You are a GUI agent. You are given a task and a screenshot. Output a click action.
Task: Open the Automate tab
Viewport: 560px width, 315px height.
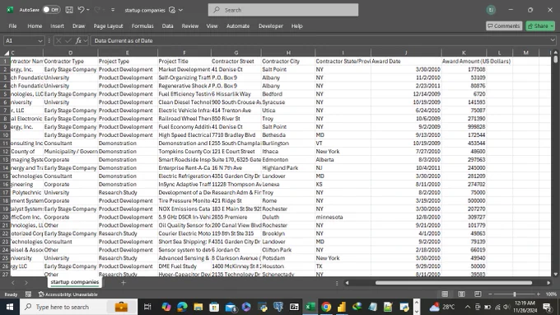click(x=238, y=26)
